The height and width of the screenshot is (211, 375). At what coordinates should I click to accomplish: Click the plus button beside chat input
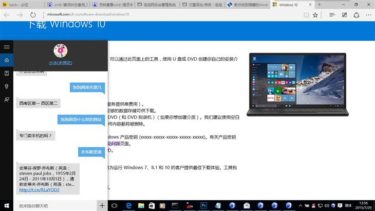point(102,205)
